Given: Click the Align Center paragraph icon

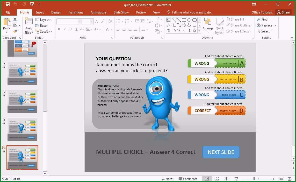Looking at the screenshot, I should point(124,29).
